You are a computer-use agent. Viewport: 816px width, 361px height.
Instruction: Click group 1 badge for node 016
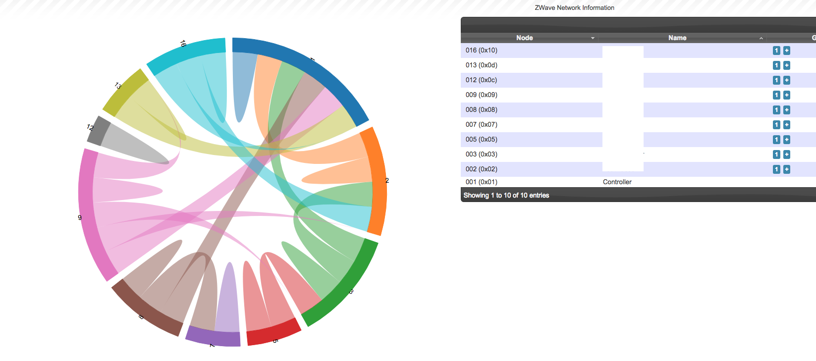tap(776, 51)
